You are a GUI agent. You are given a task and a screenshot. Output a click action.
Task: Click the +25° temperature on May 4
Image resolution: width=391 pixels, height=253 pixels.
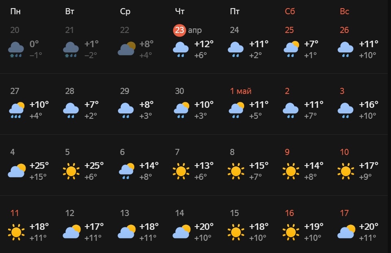point(39,166)
